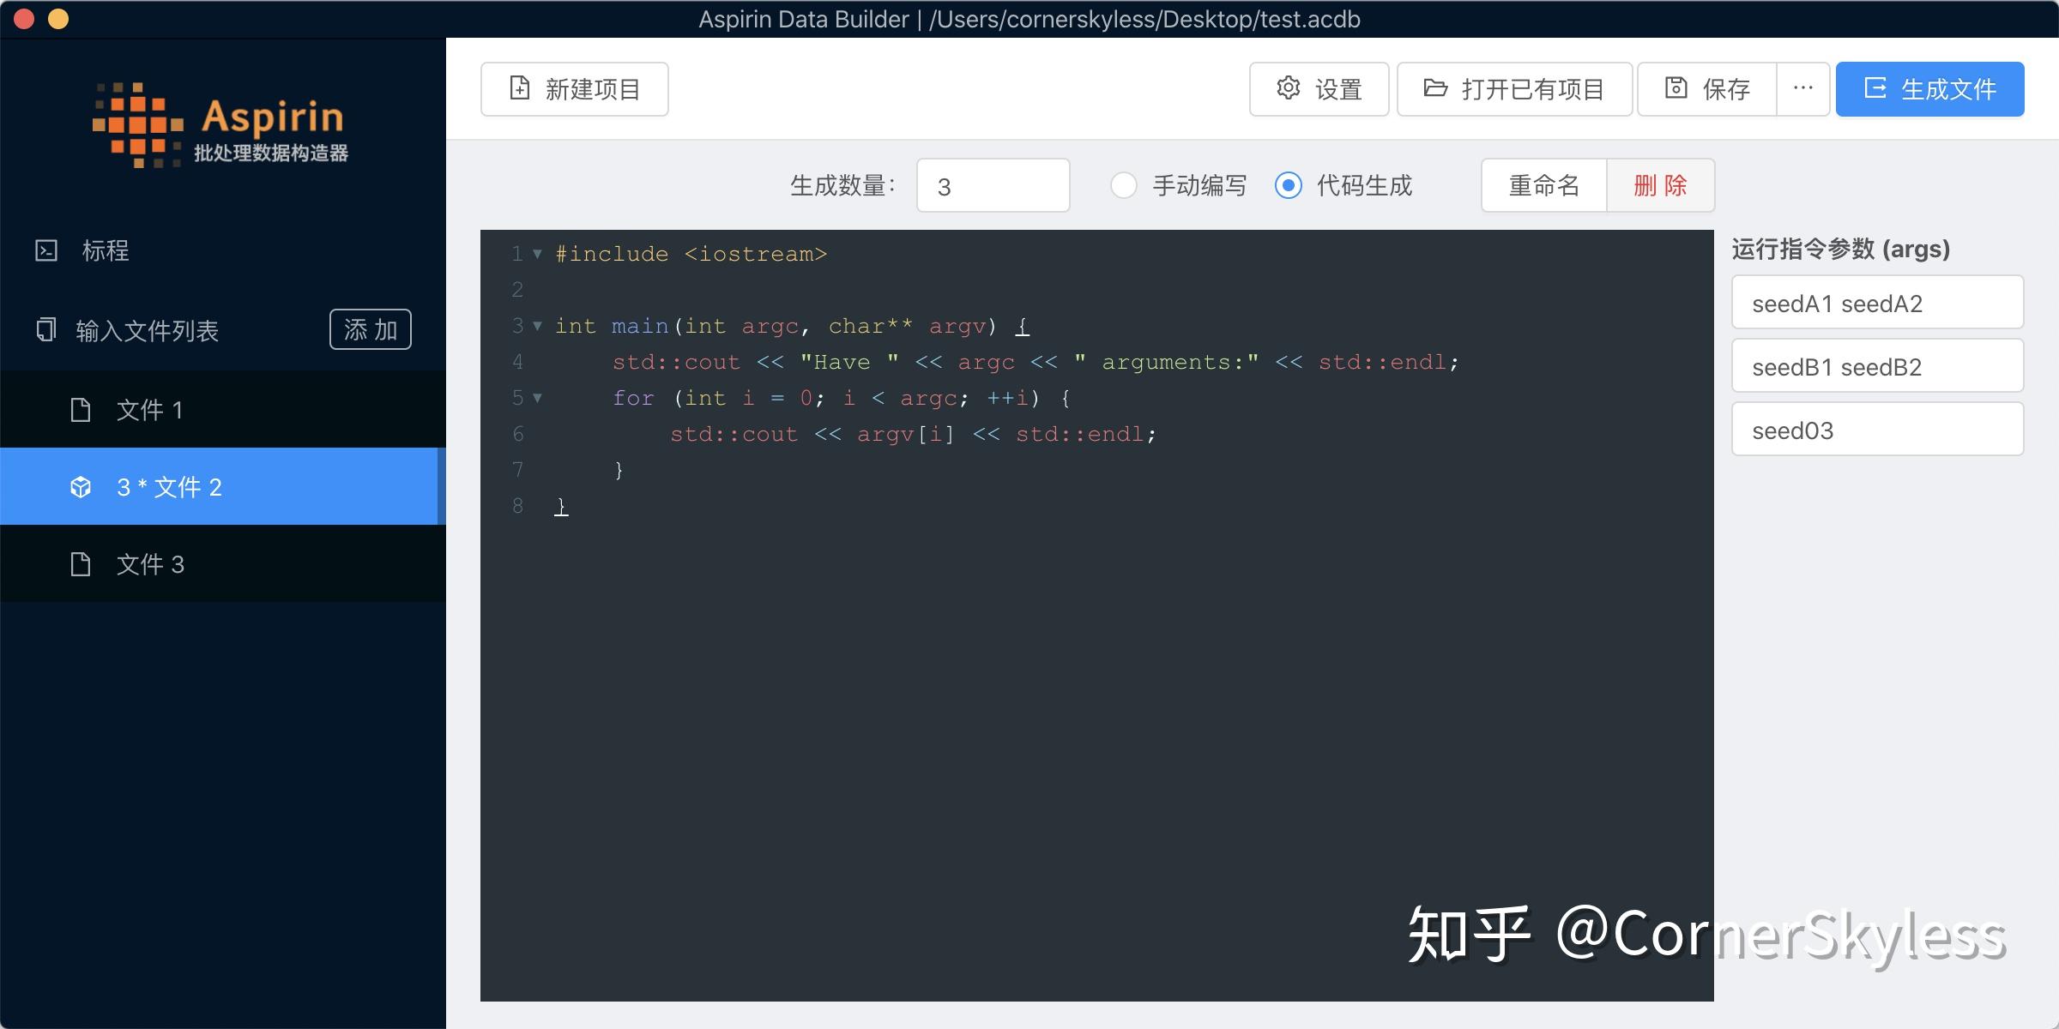Collapse the for loop fold arrow
Screen dimensions: 2059x1029
(538, 398)
